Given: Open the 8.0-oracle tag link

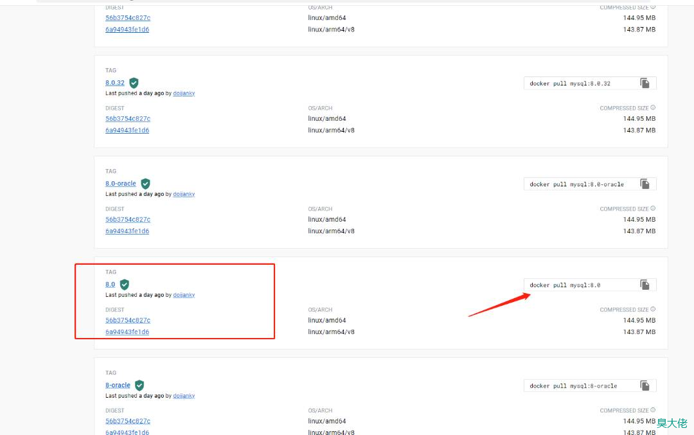Looking at the screenshot, I should [121, 184].
